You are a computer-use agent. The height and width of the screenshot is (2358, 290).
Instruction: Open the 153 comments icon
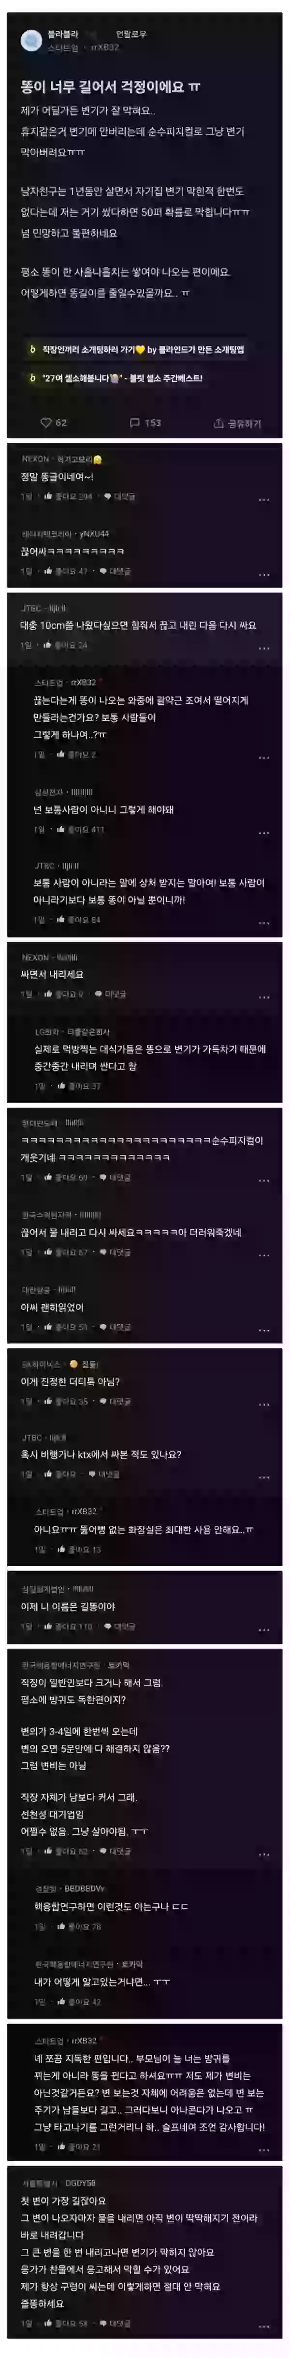tap(145, 423)
